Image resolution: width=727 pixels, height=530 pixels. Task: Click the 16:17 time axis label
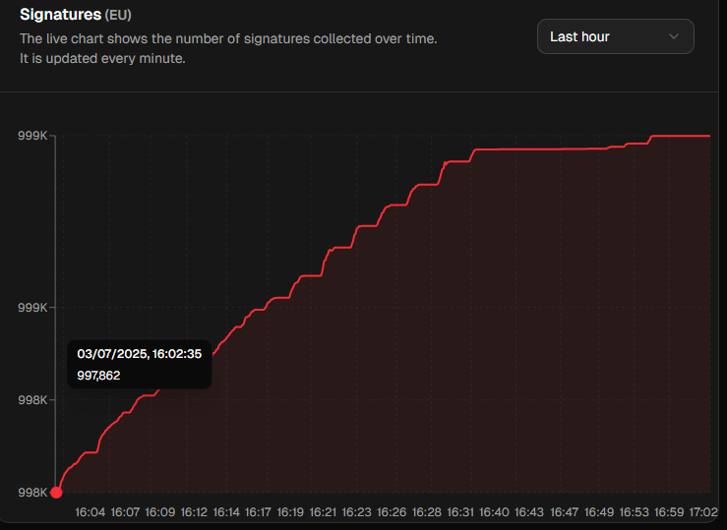coord(258,512)
